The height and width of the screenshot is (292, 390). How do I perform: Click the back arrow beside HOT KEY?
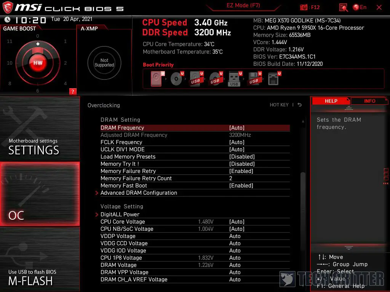[300, 105]
